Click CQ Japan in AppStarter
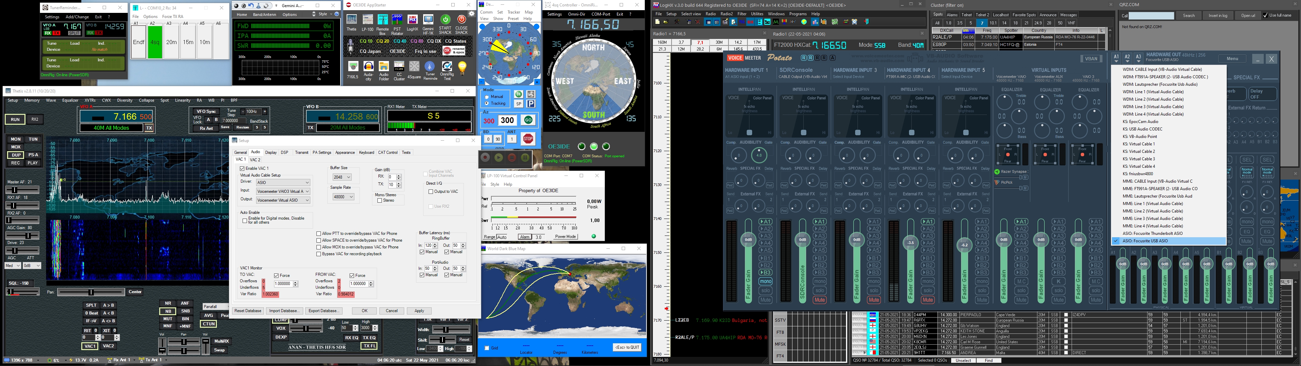The image size is (1301, 366). 370,51
